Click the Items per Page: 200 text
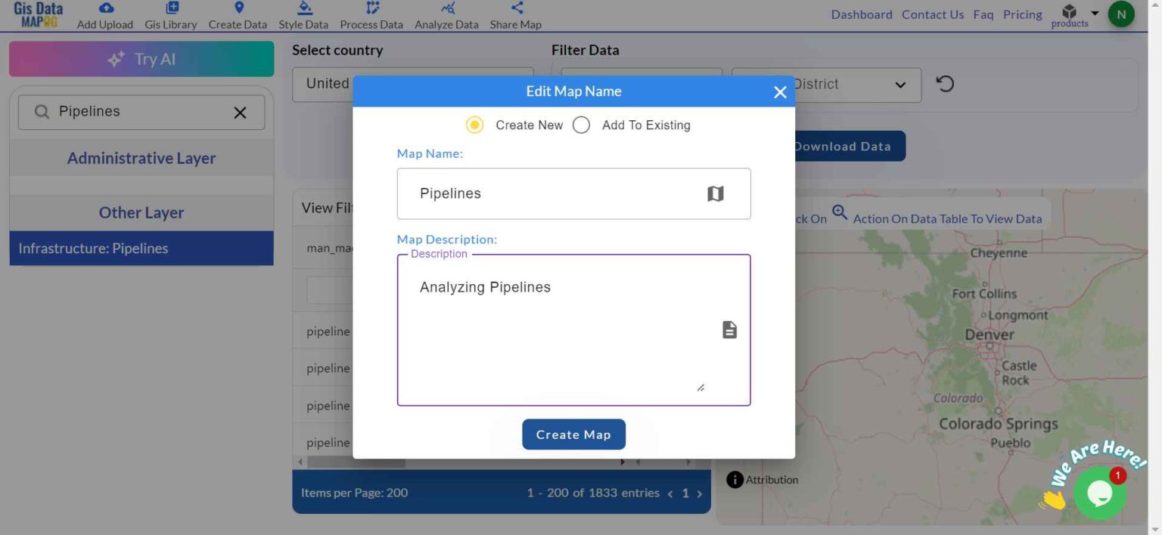 354,493
